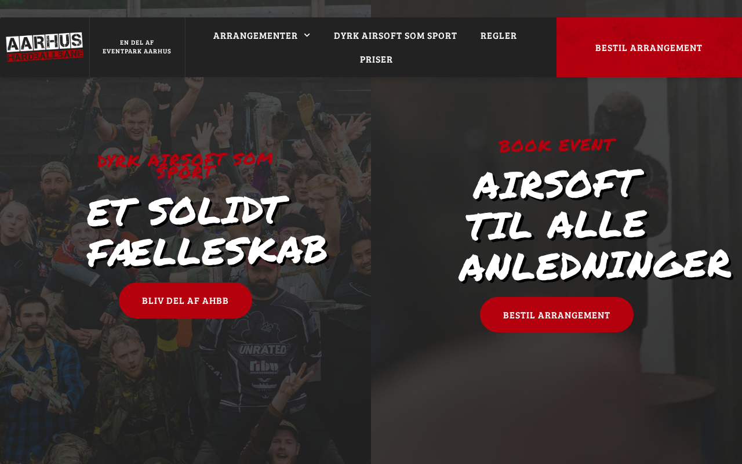742x464 pixels.
Task: Click the Et Solidt Fællesskab heading
Action: pyautogui.click(x=206, y=231)
